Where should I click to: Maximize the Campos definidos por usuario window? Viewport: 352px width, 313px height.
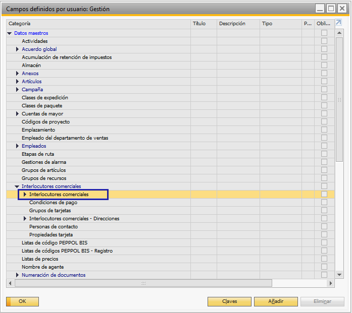pyautogui.click(x=331, y=9)
